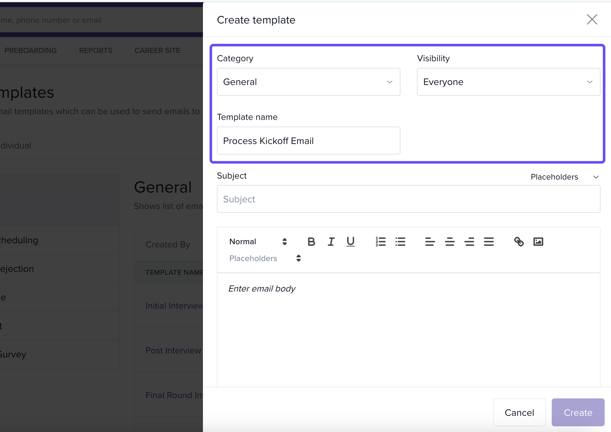Screen dimensions: 611x432
Task: Underline selected email body text
Action: 350,242
